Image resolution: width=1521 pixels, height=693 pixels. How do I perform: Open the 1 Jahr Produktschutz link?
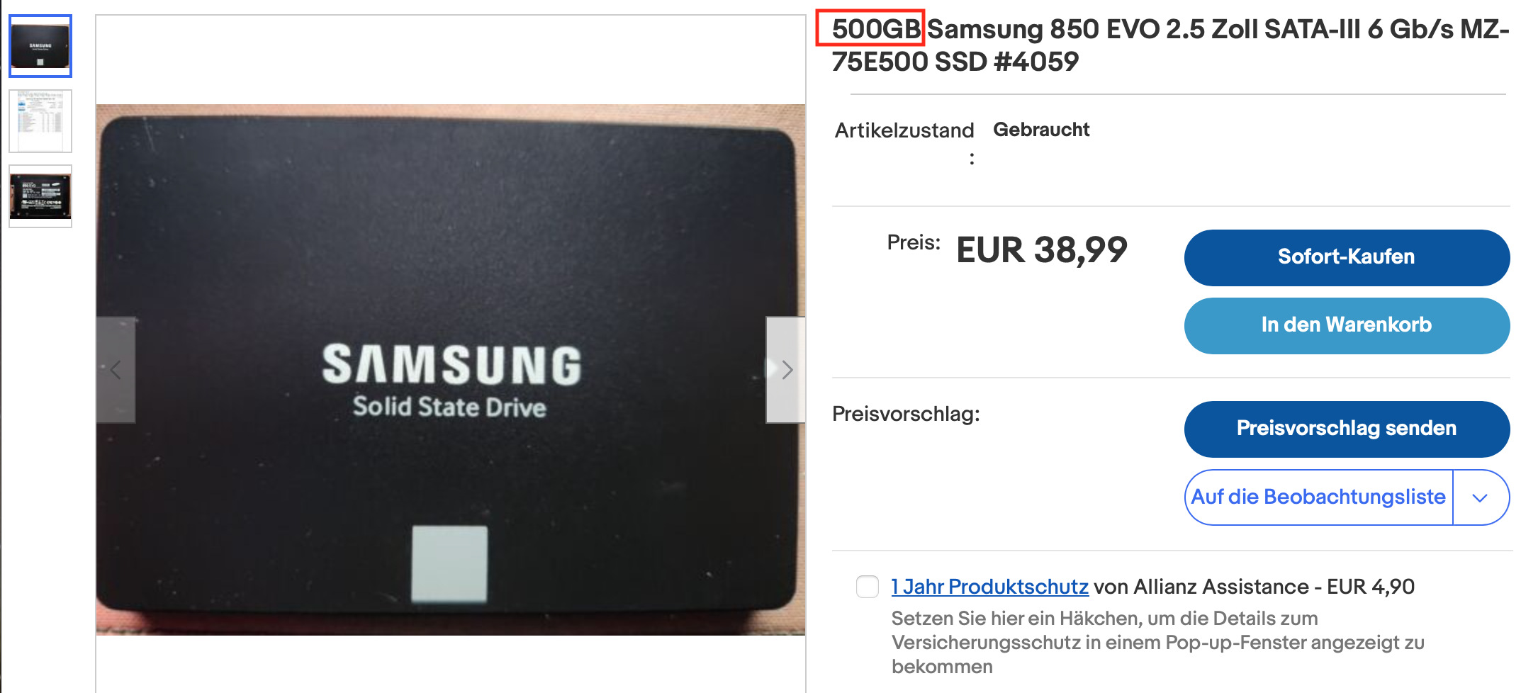pyautogui.click(x=990, y=587)
